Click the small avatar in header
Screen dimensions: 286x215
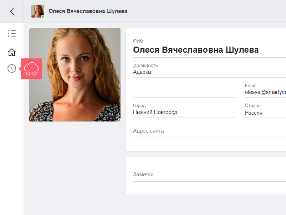(38, 11)
